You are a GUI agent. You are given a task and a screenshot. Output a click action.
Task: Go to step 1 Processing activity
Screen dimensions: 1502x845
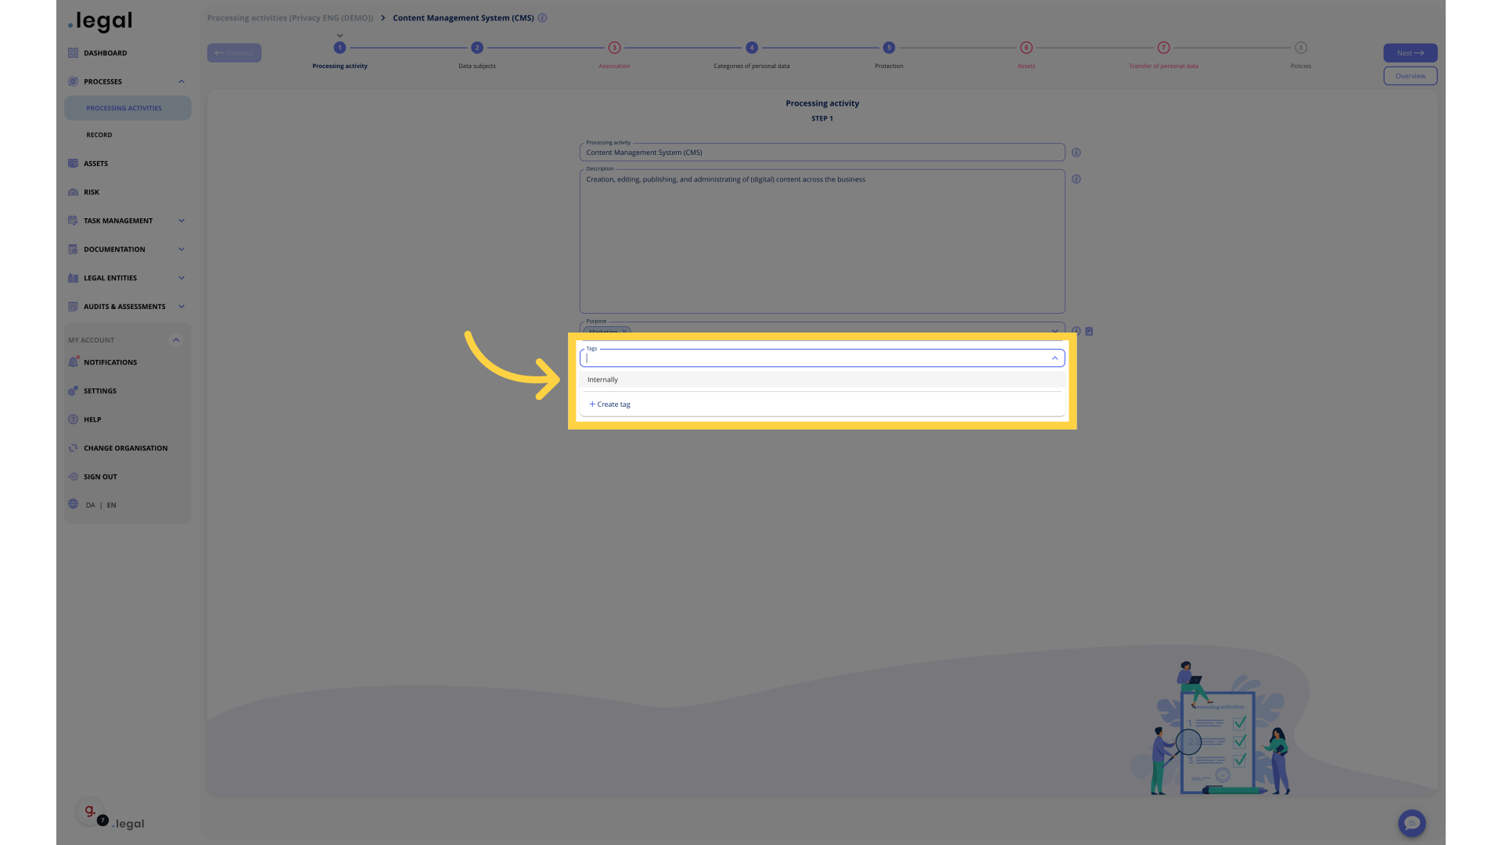pyautogui.click(x=340, y=48)
